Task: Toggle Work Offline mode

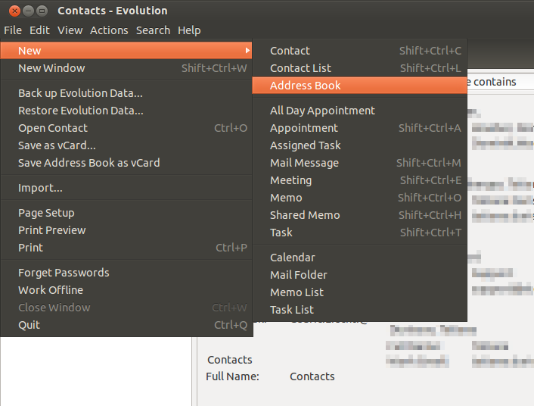Action: 51,290
